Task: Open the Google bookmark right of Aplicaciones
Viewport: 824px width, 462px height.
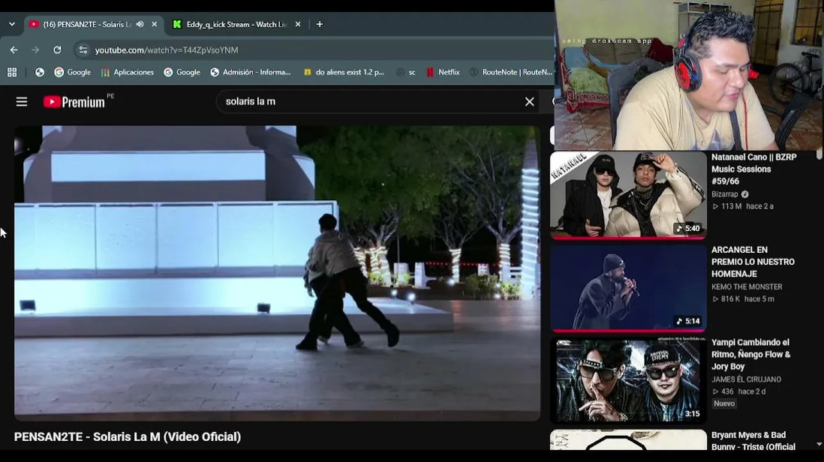Action: coord(182,73)
